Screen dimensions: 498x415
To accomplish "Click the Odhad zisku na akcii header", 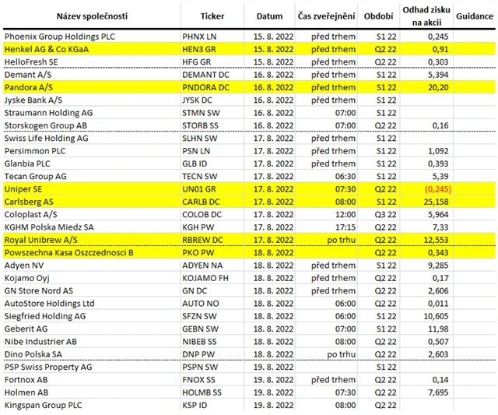I will (424, 16).
